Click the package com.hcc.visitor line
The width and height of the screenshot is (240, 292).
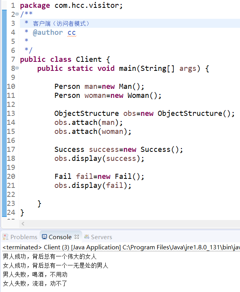click(71, 5)
